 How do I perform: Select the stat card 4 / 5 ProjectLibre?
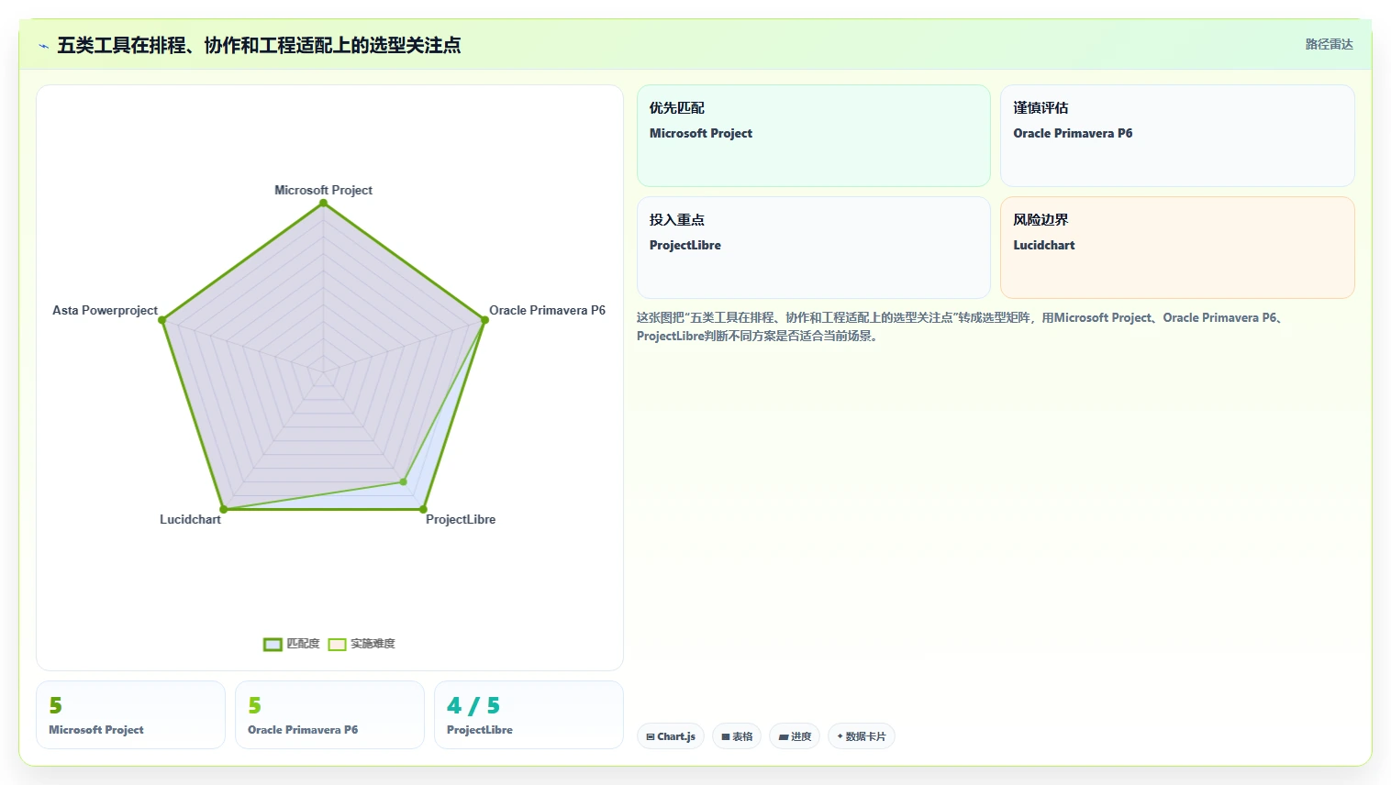pos(529,715)
